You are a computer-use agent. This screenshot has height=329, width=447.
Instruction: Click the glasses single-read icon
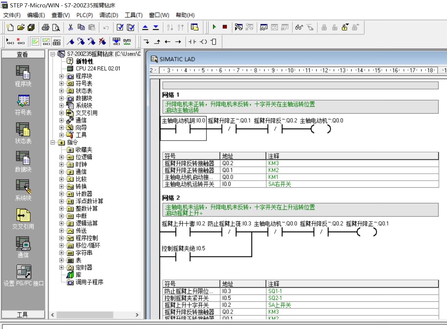299,27
